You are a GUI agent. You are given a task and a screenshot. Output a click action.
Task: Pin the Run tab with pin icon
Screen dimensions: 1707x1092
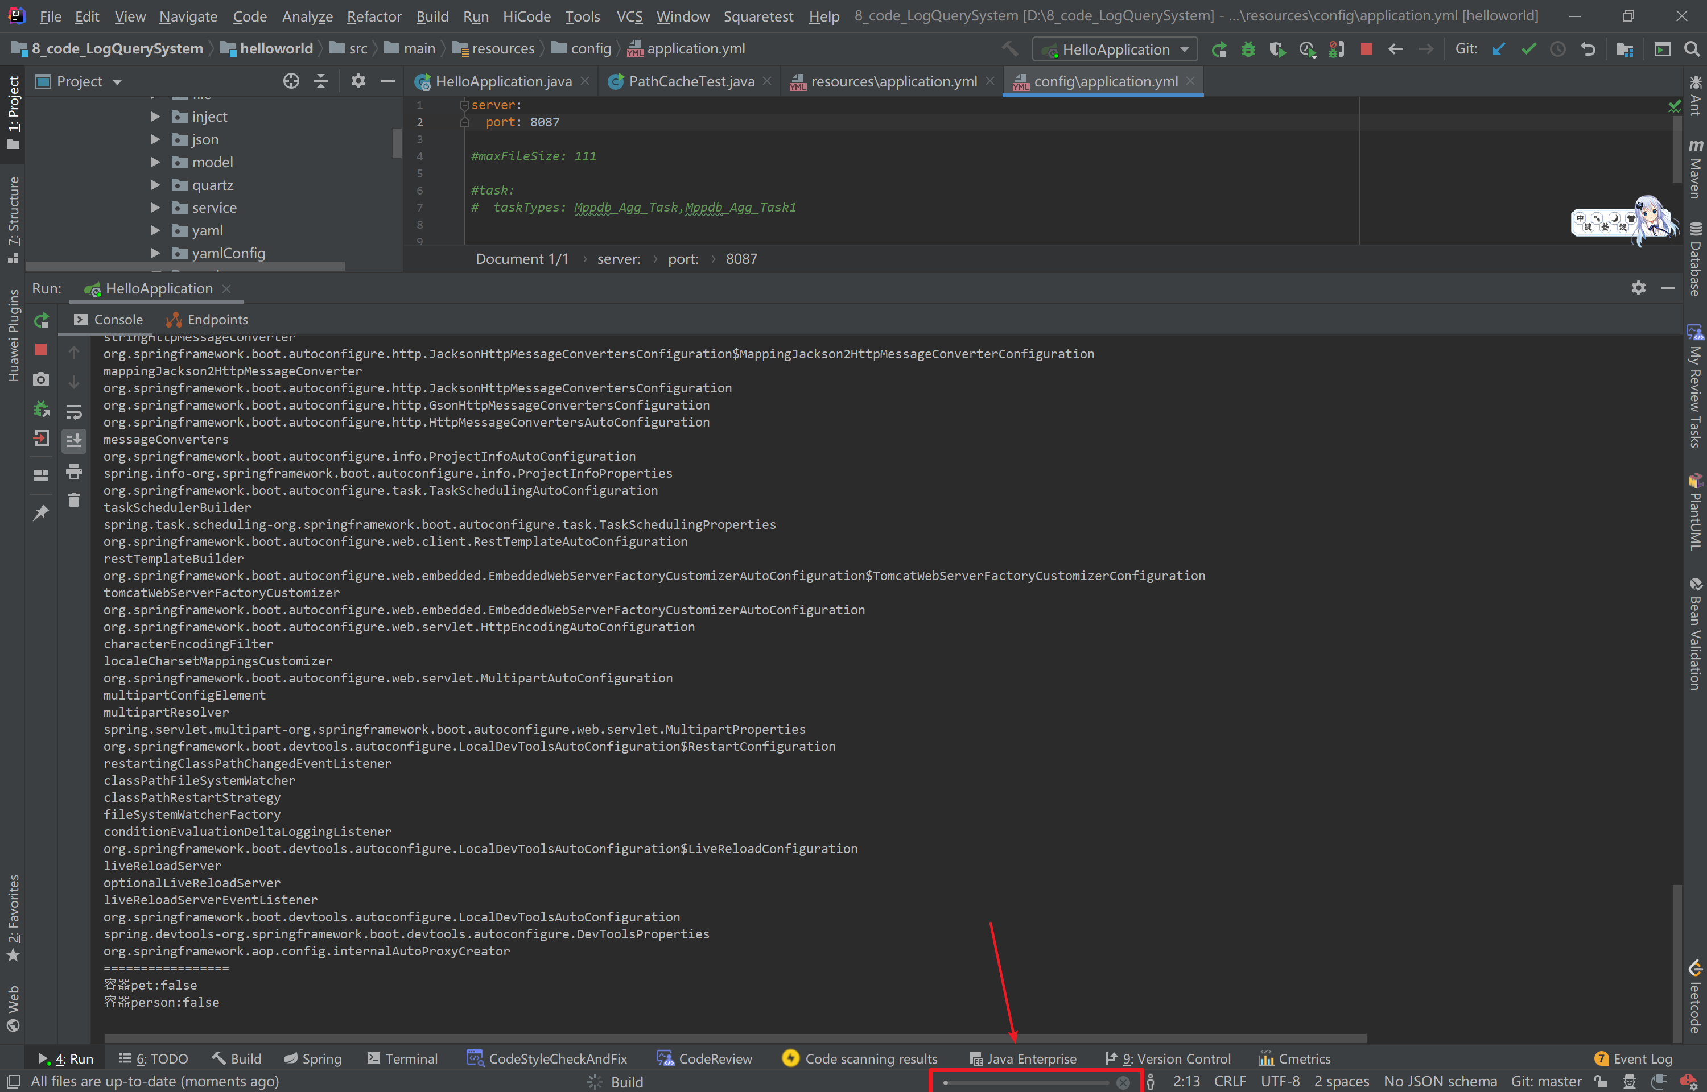(x=41, y=512)
